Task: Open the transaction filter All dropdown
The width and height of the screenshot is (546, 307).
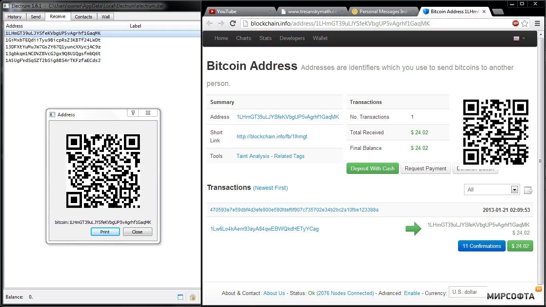Action: tap(492, 189)
